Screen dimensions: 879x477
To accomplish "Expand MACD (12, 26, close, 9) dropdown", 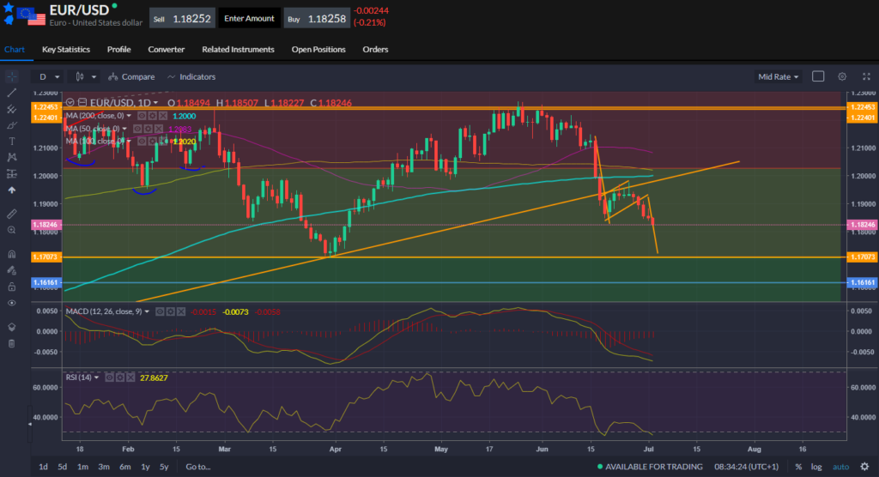I will point(147,311).
